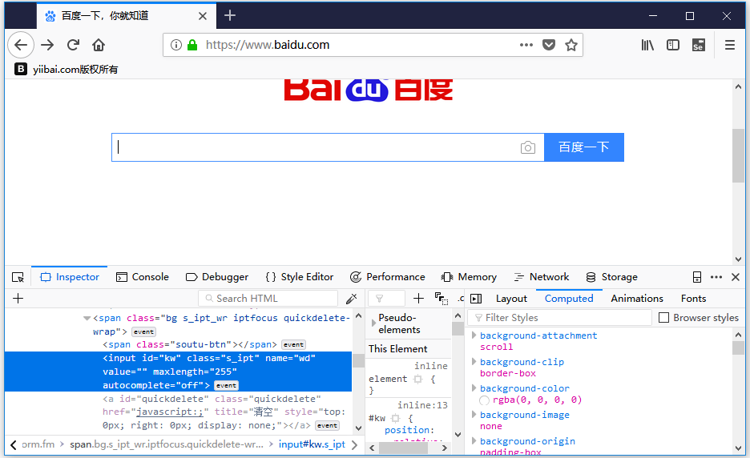Toggle responsive design mode icon

pyautogui.click(x=697, y=277)
